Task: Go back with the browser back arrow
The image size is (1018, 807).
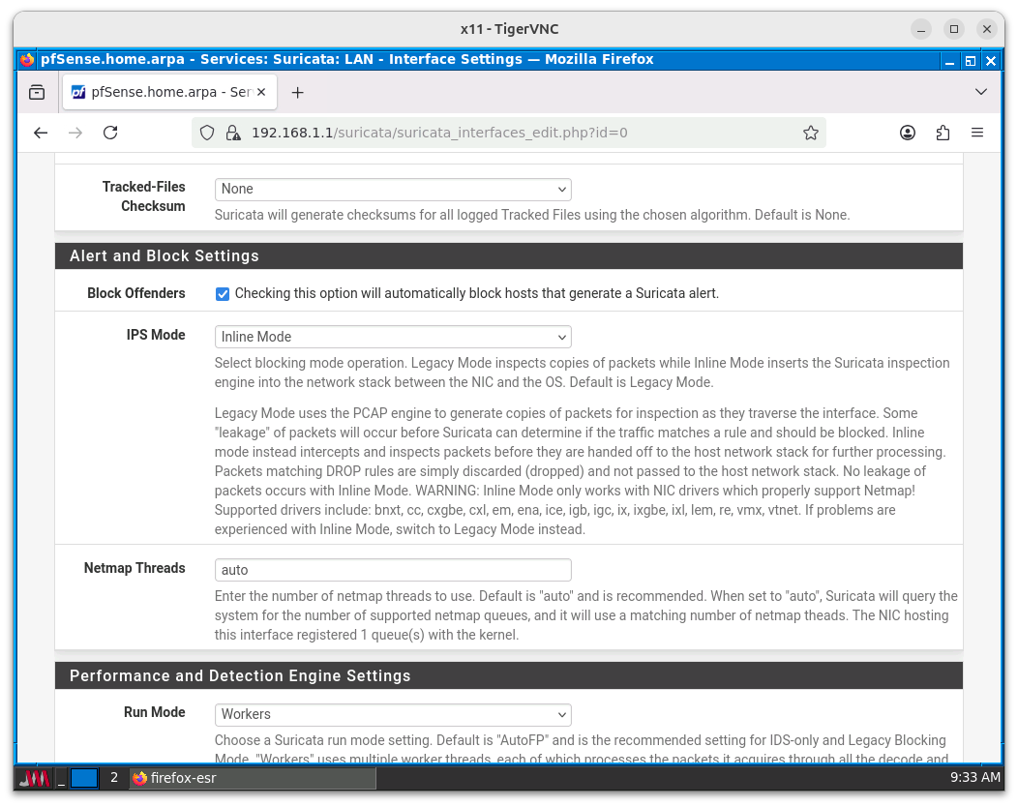Action: tap(41, 134)
